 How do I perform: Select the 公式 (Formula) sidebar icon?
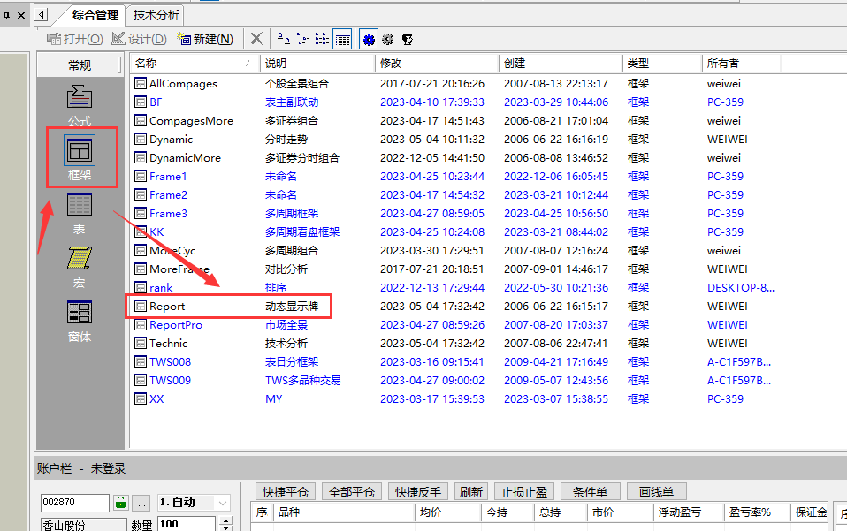coord(80,103)
